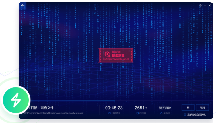
Task: Click the file icon beside 已扫描
Action: [x=137, y=113]
